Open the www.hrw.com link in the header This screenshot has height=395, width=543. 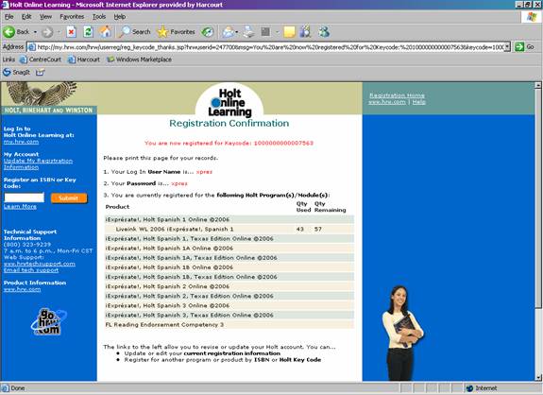(387, 102)
